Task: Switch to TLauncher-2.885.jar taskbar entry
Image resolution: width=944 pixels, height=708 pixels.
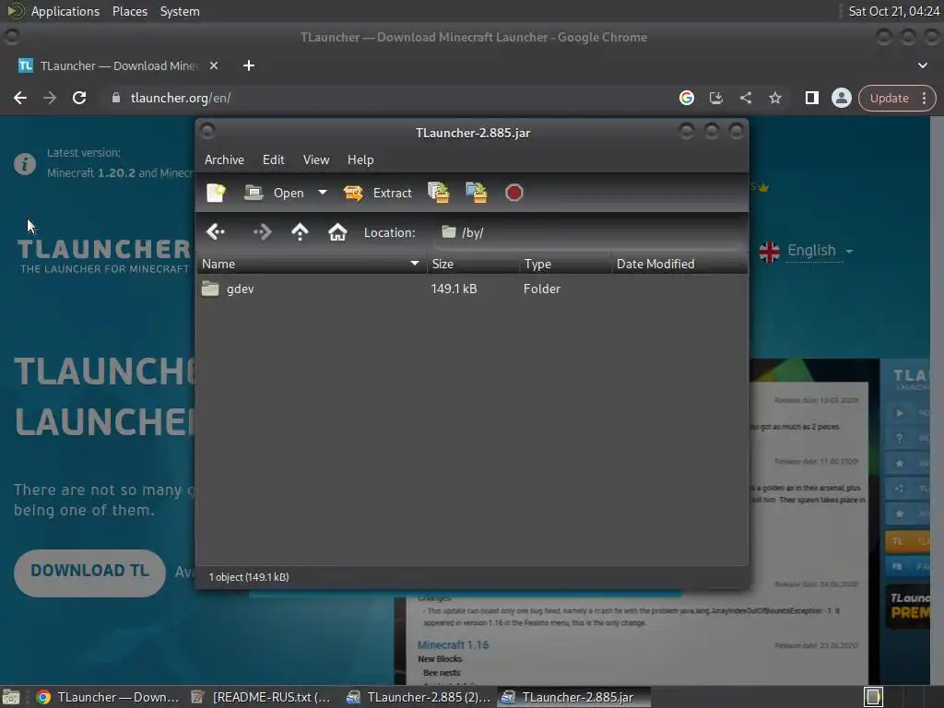Action: 575,697
